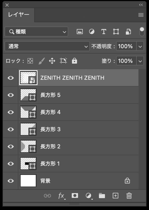Create a new adjustment layer
Screen dimensions: 149x210
88,196
